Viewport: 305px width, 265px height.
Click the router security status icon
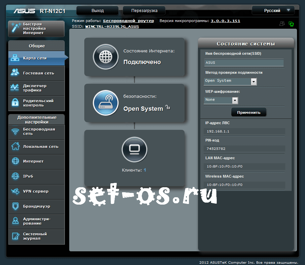click(x=106, y=103)
